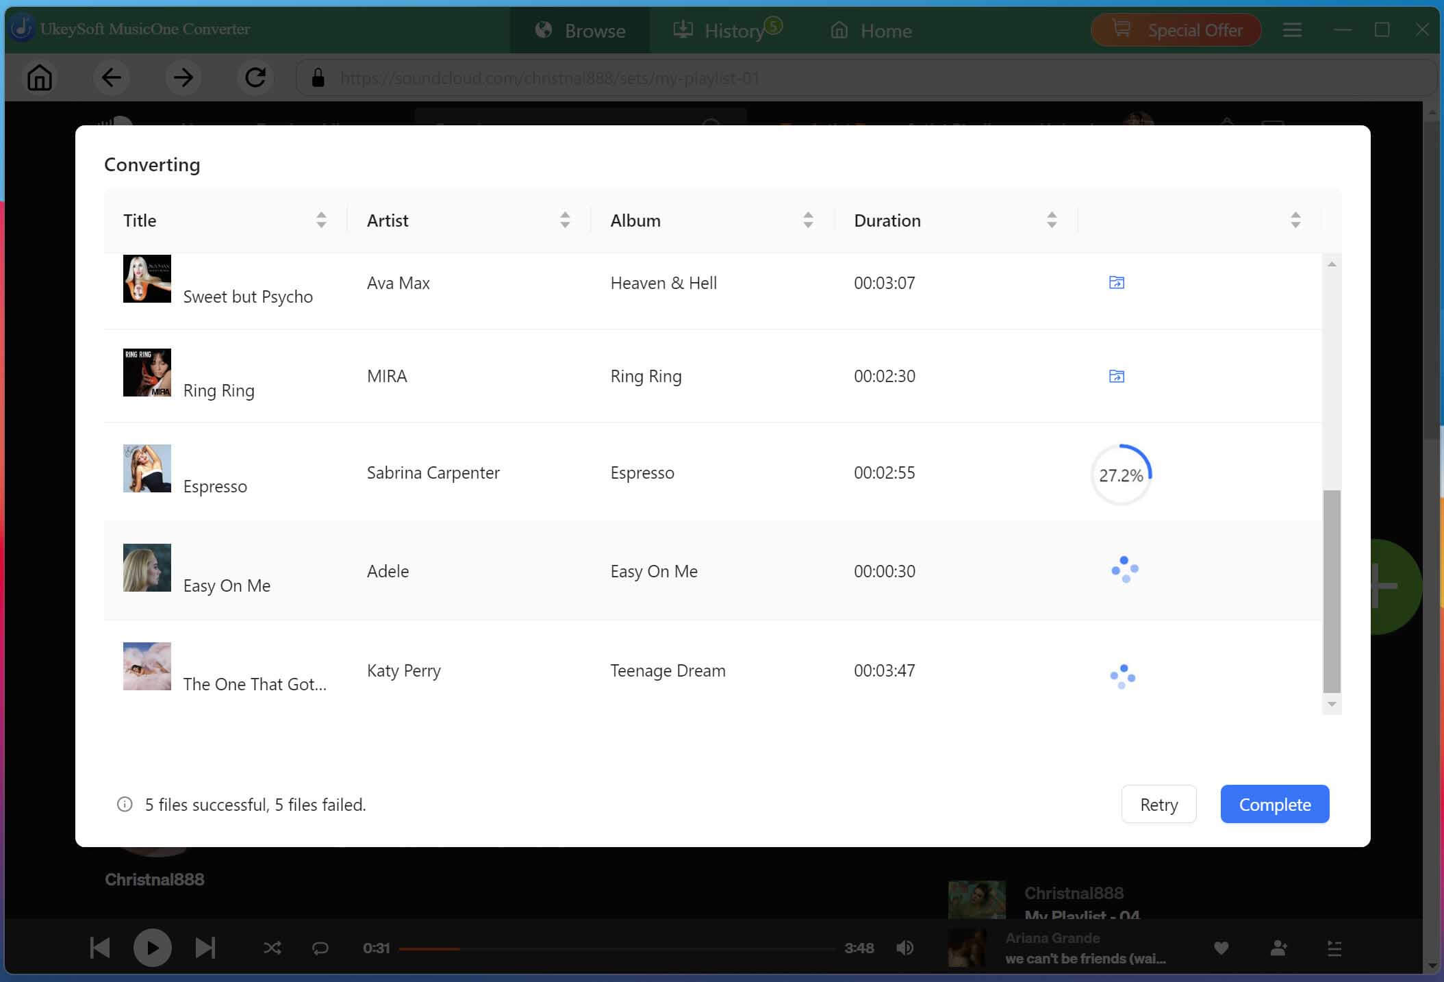1444x982 pixels.
Task: Click the browser home icon
Action: (40, 77)
